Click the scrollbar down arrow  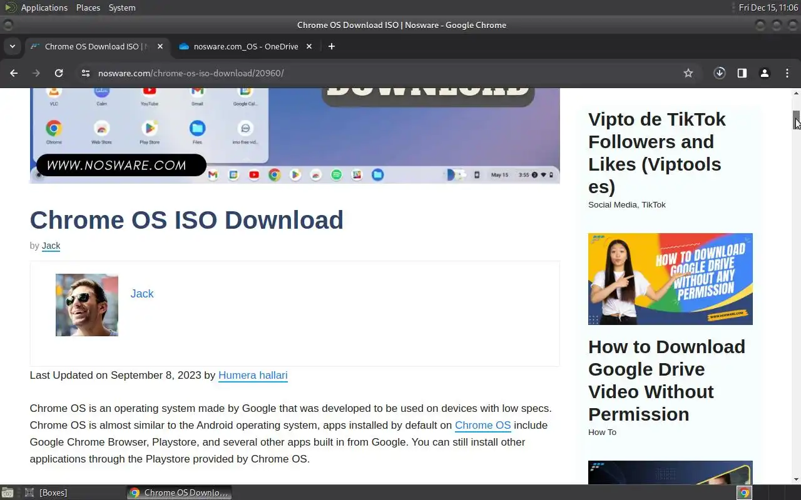pos(796,479)
